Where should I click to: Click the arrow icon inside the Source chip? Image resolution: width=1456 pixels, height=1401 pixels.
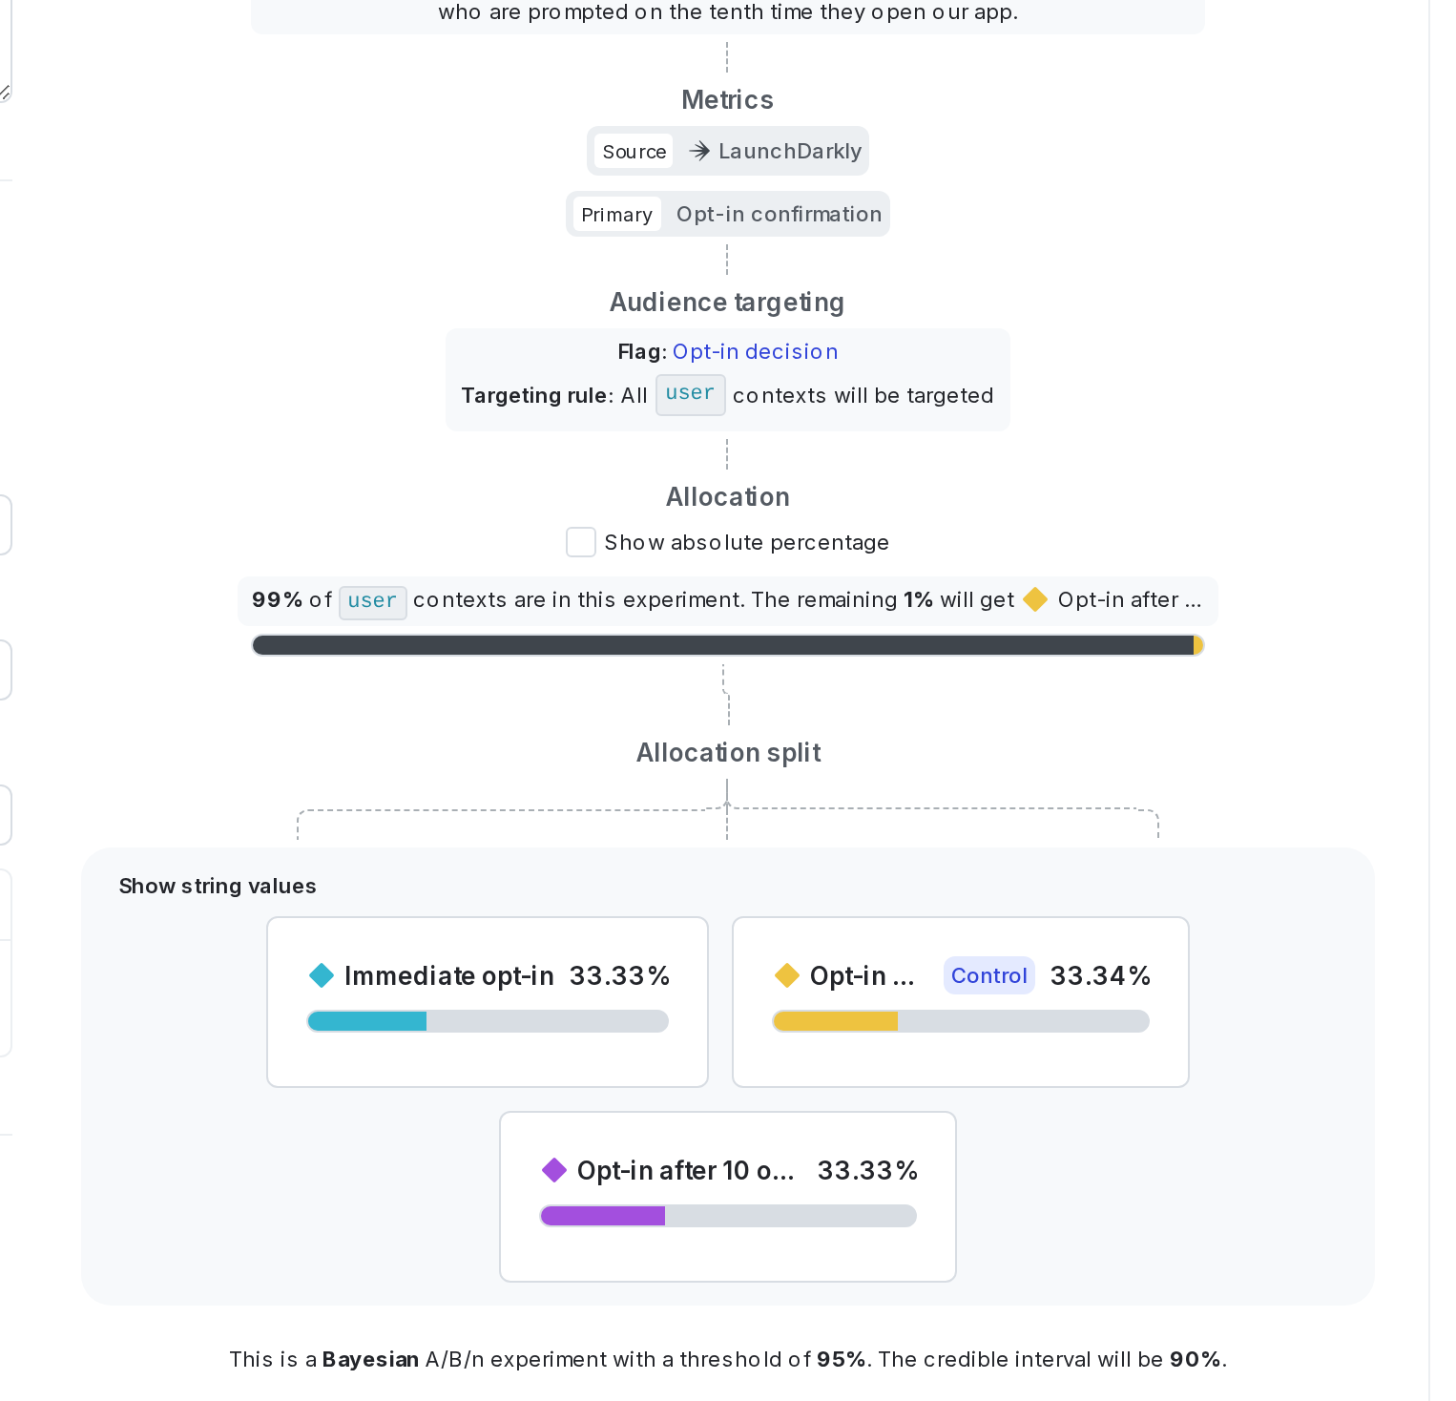(x=700, y=151)
